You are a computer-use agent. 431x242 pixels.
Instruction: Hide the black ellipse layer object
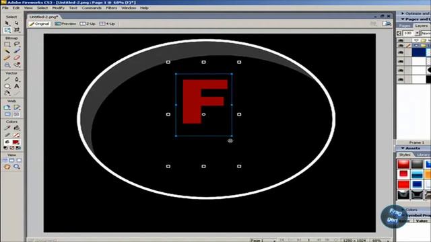401,71
